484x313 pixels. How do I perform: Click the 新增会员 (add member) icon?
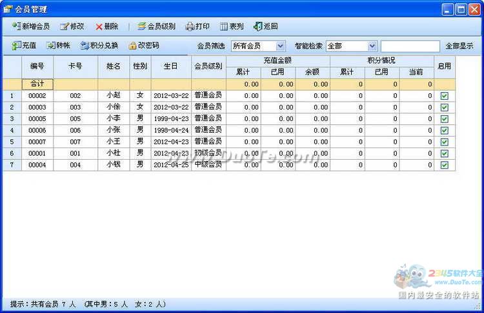16,26
